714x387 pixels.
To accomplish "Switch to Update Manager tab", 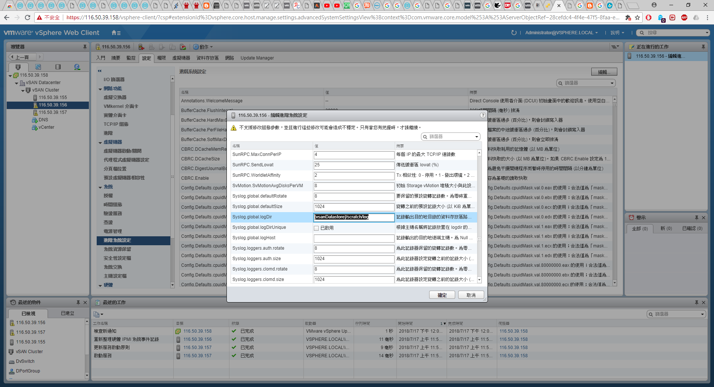I will (x=257, y=58).
